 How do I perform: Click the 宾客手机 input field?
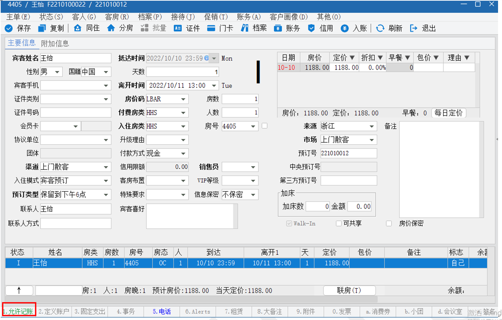(75, 85)
